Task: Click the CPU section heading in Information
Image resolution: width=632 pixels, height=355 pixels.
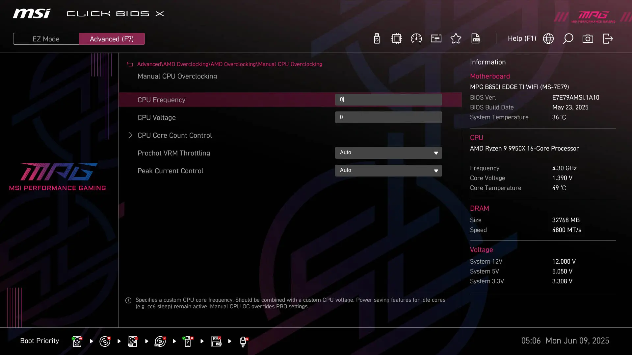Action: click(x=477, y=138)
